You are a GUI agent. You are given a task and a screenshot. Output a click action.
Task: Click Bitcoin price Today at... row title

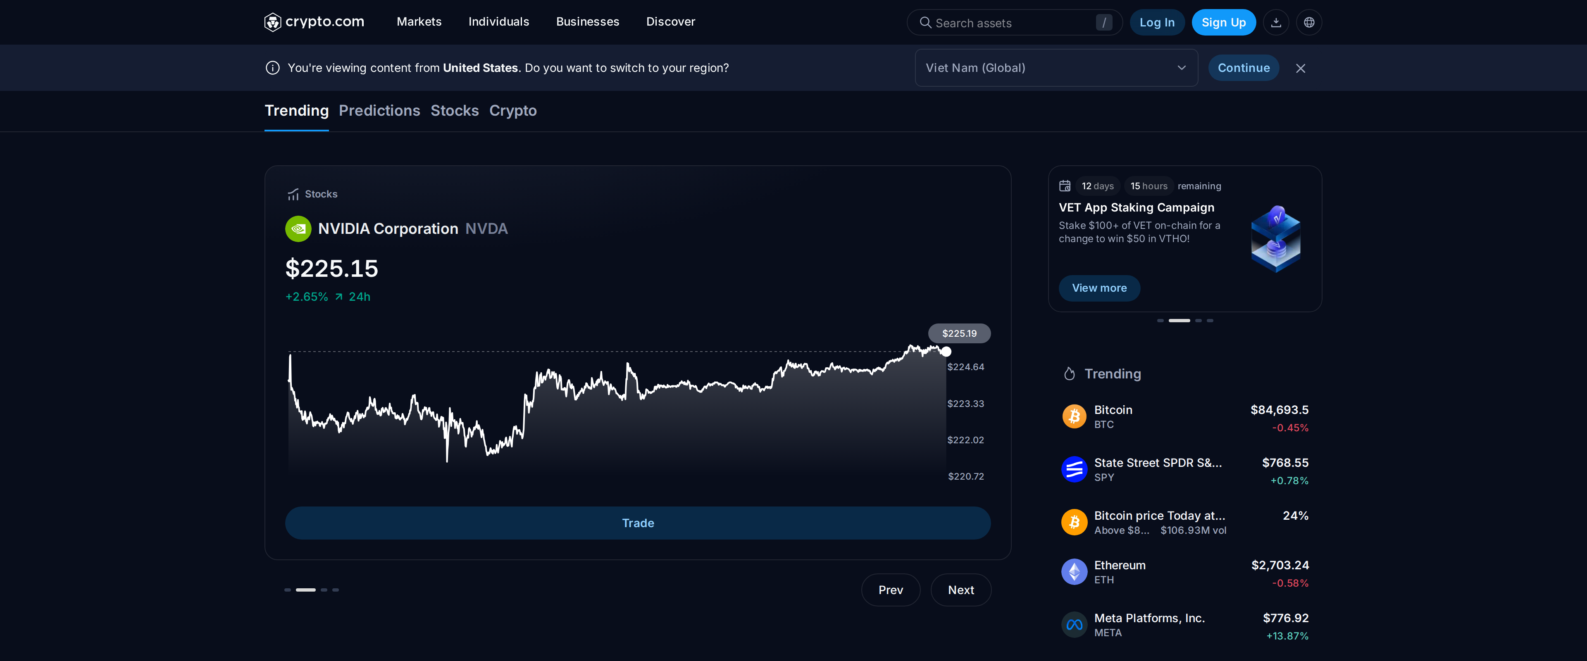click(x=1159, y=516)
